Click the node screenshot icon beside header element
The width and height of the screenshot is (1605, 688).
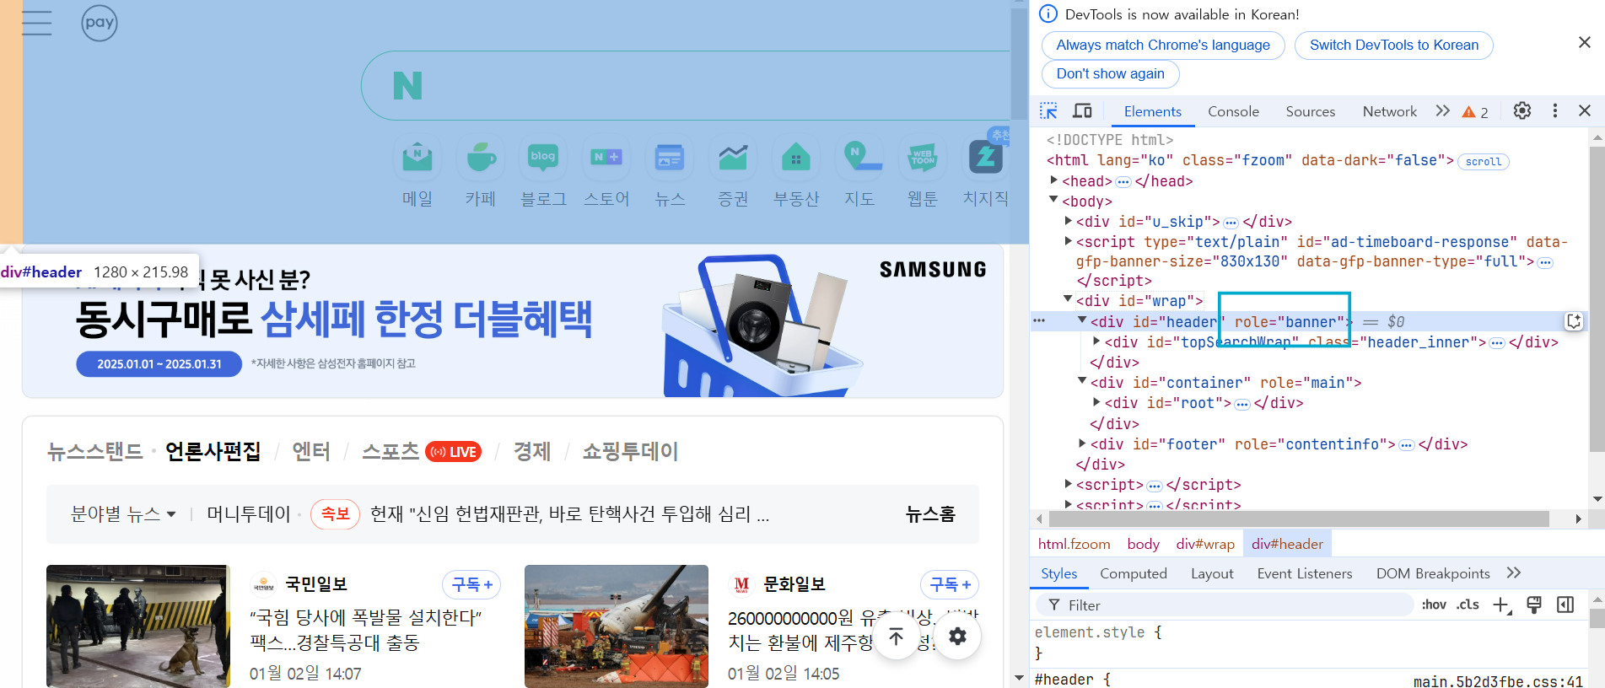pos(1574,321)
